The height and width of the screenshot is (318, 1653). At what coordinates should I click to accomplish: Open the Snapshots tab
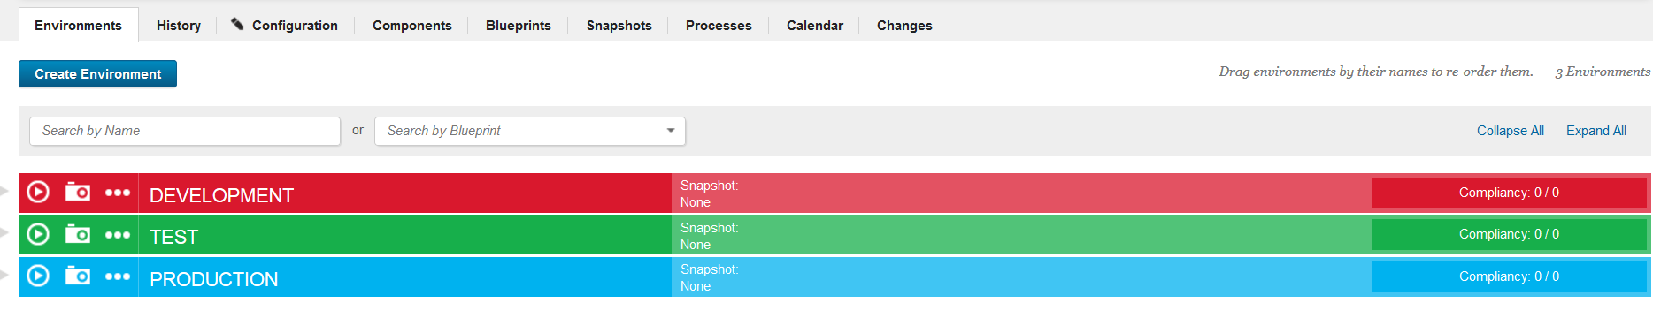pyautogui.click(x=619, y=26)
